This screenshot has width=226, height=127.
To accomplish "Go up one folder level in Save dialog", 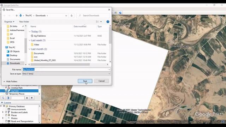I will click(17, 16).
